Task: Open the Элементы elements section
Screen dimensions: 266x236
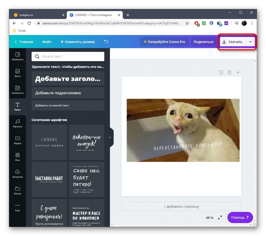Action: coord(17,90)
